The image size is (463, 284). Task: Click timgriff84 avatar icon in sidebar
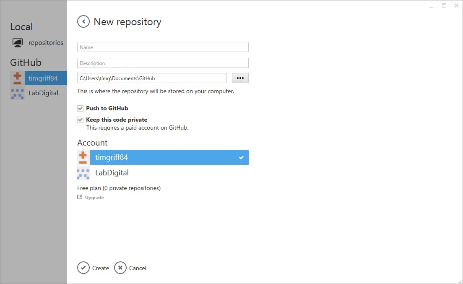[18, 78]
